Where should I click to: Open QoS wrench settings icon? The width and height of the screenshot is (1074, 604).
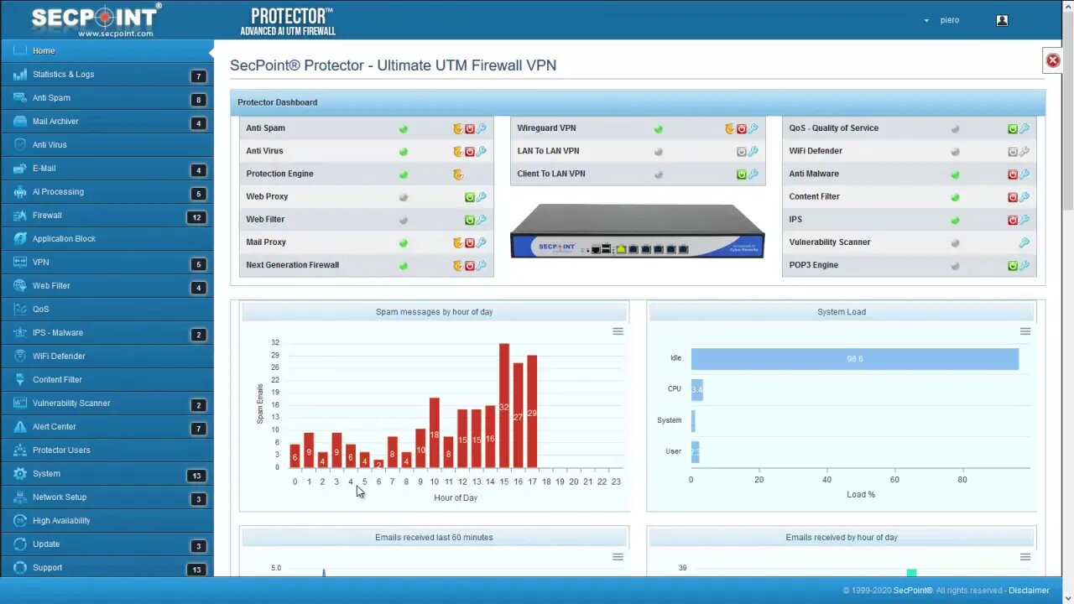click(x=1024, y=128)
